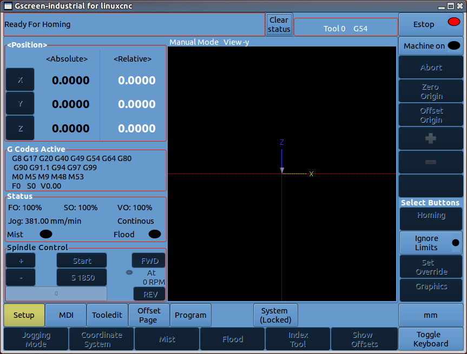The height and width of the screenshot is (354, 467).
Task: Increase spindle speed with the + button
Action: tap(21, 261)
